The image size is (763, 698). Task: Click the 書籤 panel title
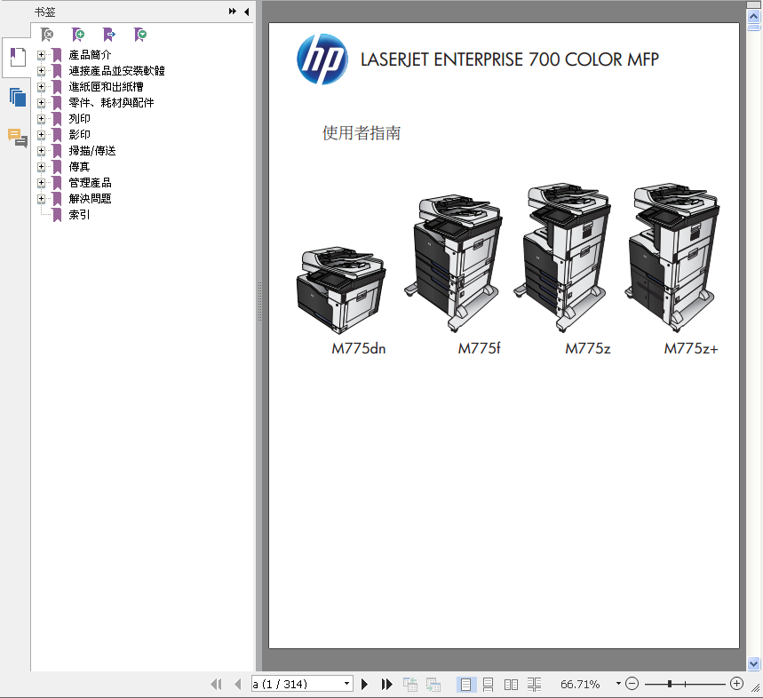(44, 12)
